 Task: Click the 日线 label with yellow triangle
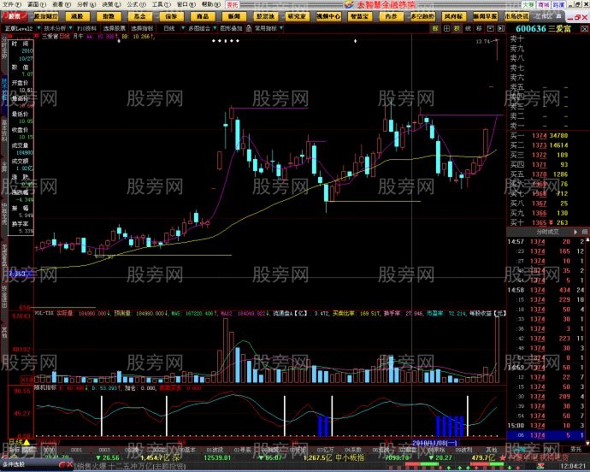coord(19,443)
